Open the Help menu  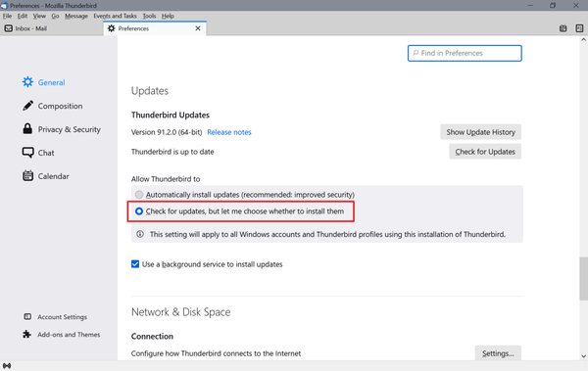(x=168, y=16)
